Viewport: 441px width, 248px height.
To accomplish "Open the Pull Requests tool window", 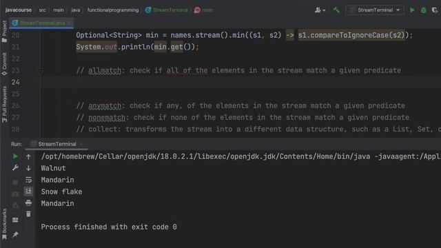I will coord(4,104).
